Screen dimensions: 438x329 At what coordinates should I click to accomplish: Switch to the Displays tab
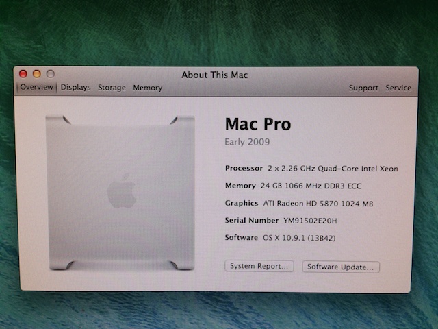coord(75,88)
